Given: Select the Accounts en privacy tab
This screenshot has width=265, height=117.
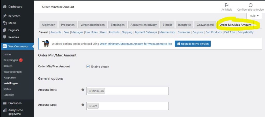Looking at the screenshot, I should [x=143, y=25].
